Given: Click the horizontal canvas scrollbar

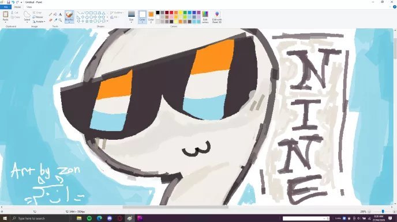Looking at the screenshot, I should pos(175,207).
